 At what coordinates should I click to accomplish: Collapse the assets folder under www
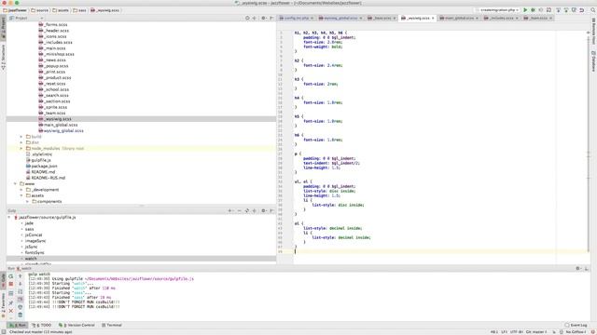click(x=21, y=195)
